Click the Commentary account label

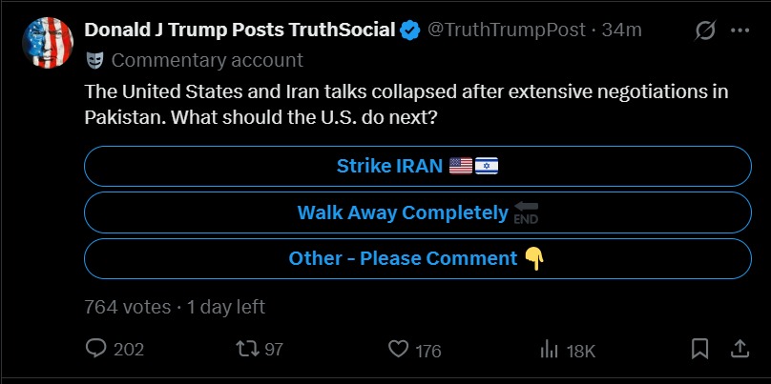pos(207,60)
